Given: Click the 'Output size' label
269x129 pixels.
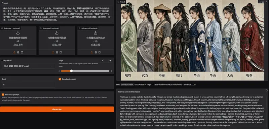Looking at the screenshot, I should point(7,61).
